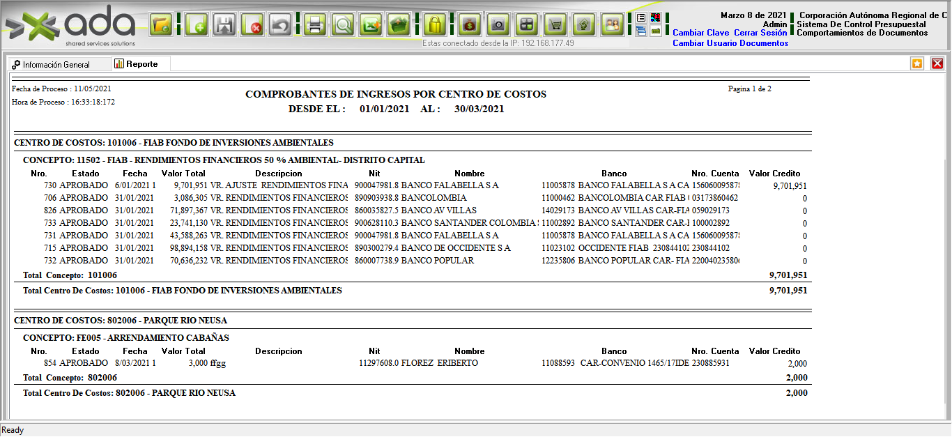This screenshot has height=437, width=952.
Task: Click the undo arrow toolbar icon
Action: point(280,25)
